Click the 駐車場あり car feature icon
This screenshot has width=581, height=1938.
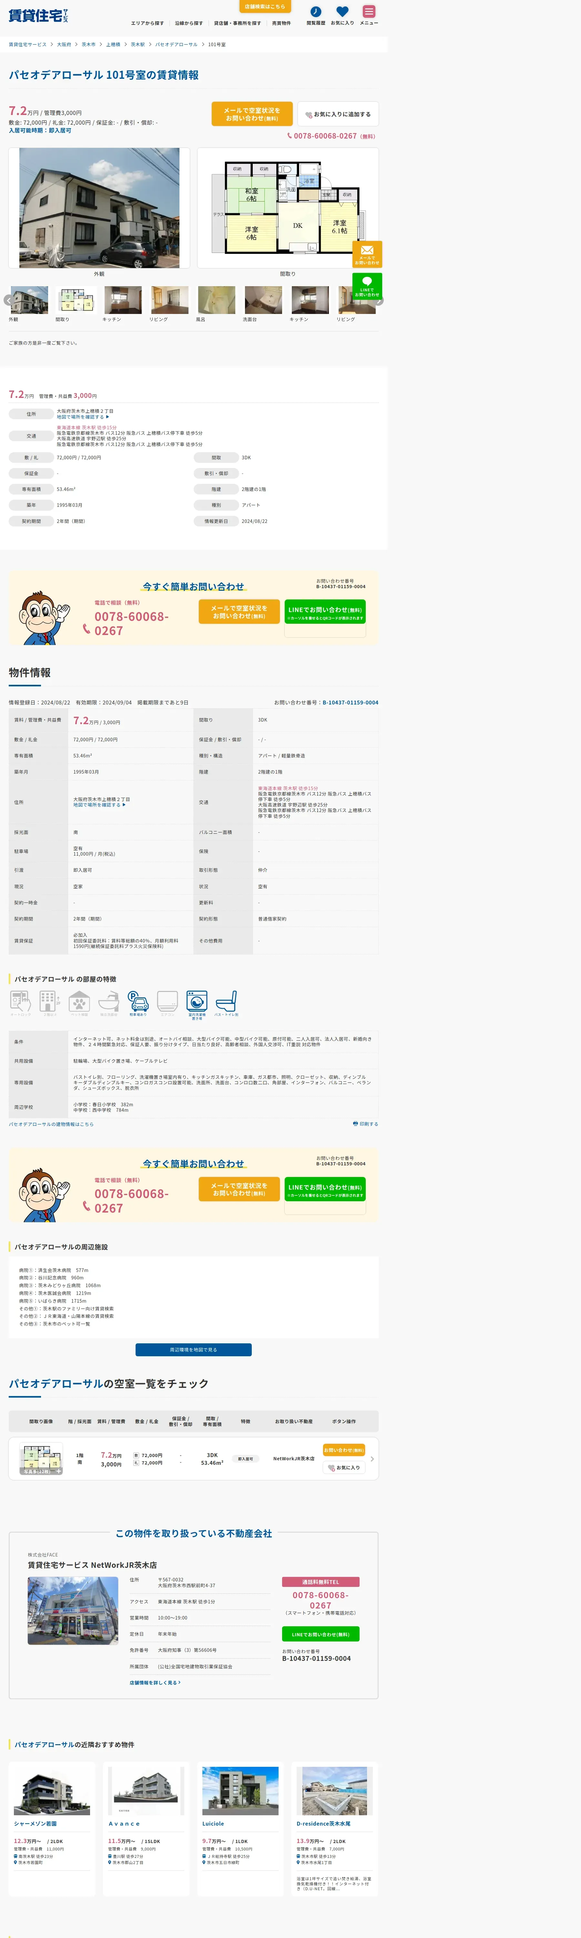138,1003
